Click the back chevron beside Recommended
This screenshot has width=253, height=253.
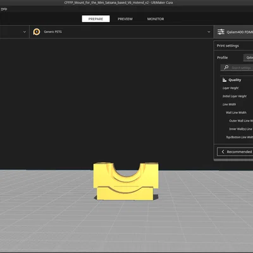tap(223, 152)
